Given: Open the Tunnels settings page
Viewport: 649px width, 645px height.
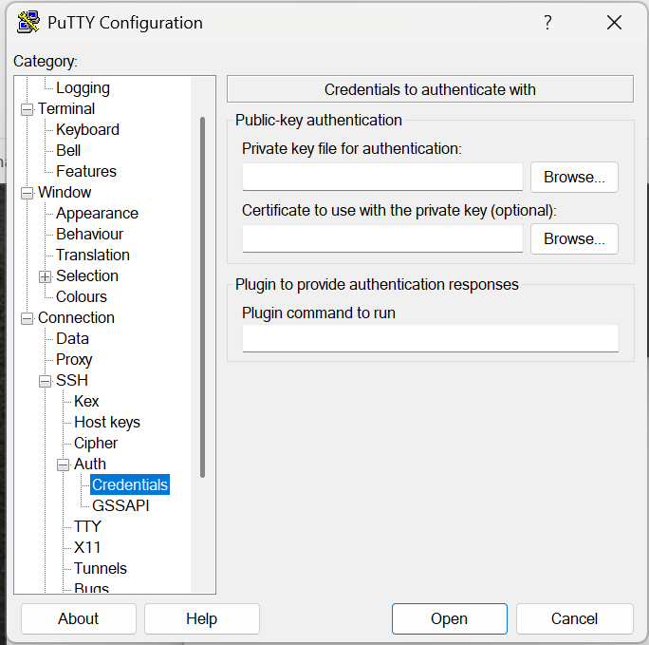Looking at the screenshot, I should 100,568.
